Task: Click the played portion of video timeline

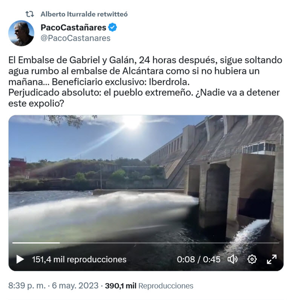Action: click(x=36, y=243)
